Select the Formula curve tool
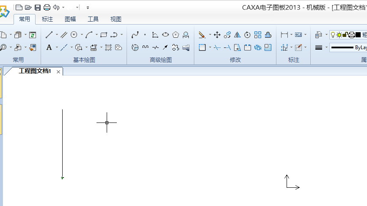Viewport: 367px width, 206px height. coord(155,35)
